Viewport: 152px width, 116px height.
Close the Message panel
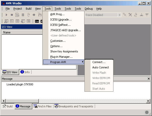(x=149, y=79)
